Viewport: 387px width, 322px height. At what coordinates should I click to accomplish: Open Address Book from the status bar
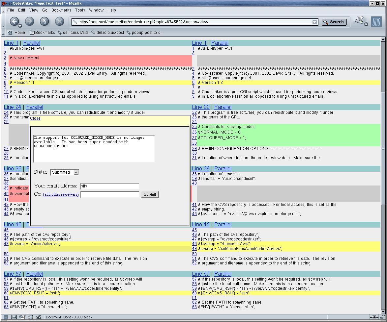pos(31,317)
